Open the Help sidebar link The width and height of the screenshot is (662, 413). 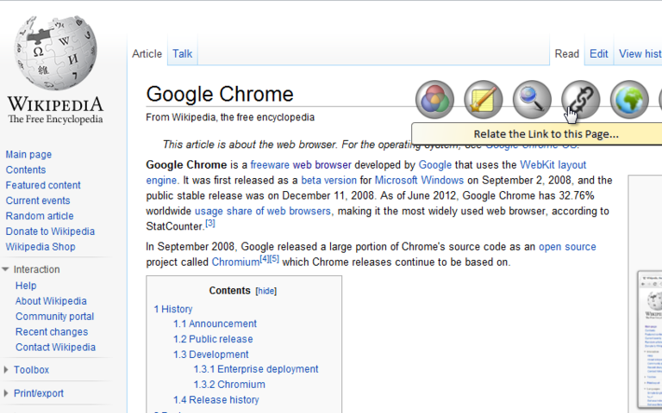pos(26,286)
